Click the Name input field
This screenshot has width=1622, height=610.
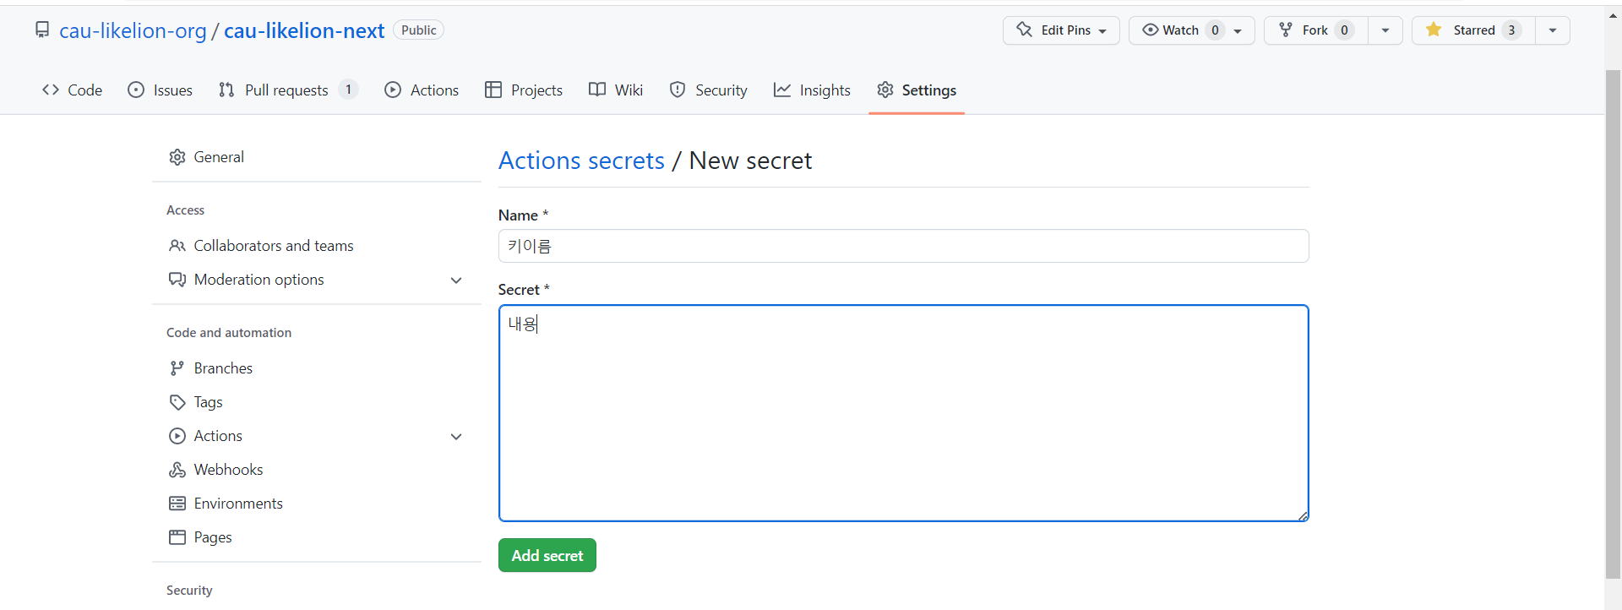coord(903,246)
